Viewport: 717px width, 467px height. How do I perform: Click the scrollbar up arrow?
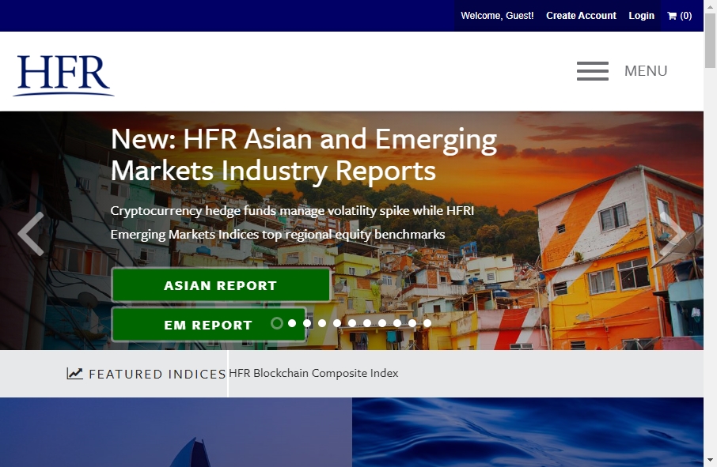[x=710, y=6]
